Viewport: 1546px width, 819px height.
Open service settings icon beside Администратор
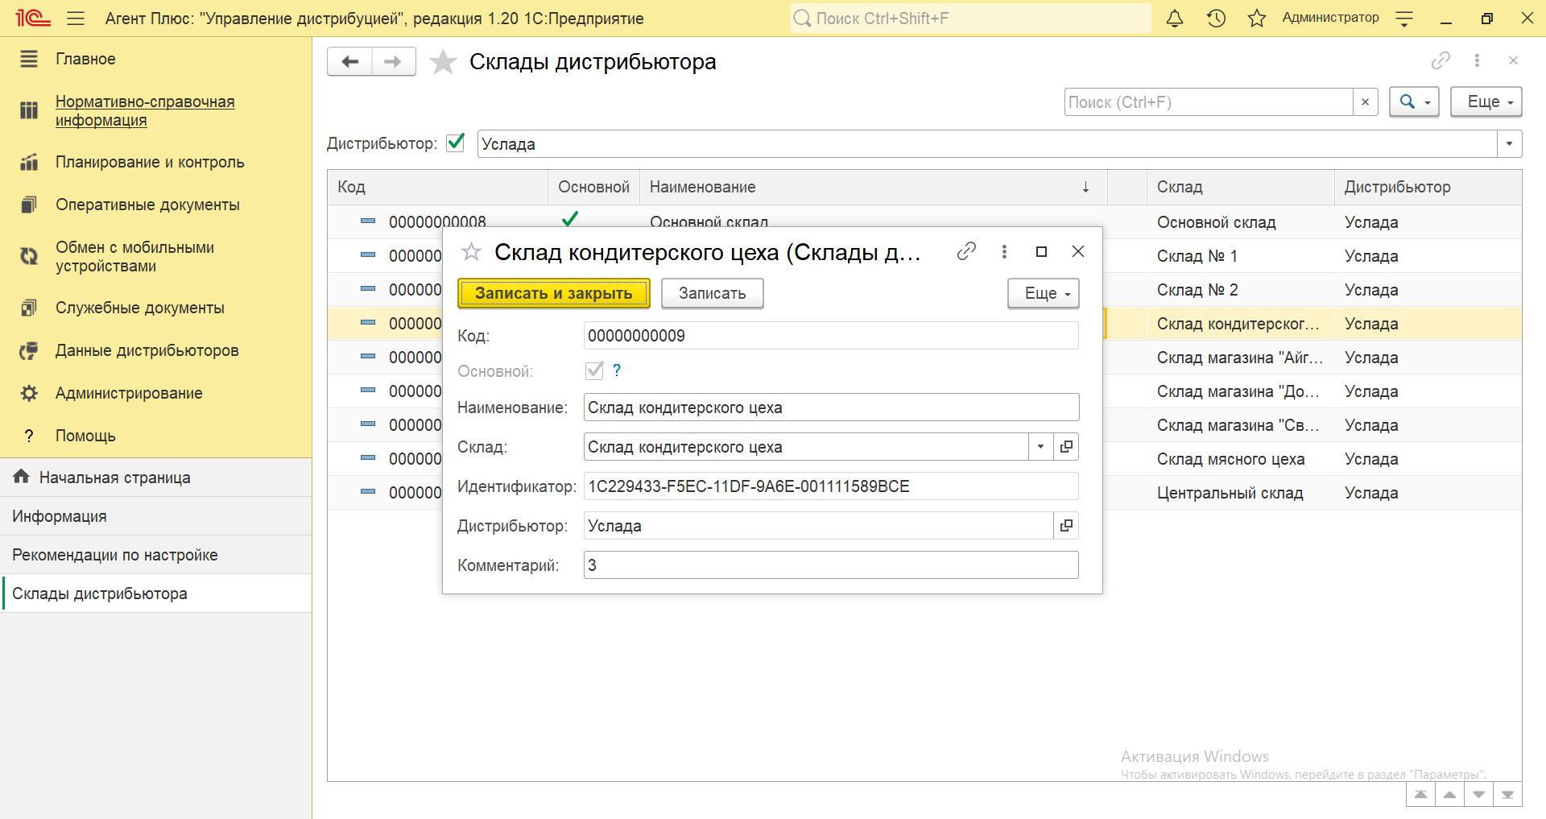point(1404,19)
